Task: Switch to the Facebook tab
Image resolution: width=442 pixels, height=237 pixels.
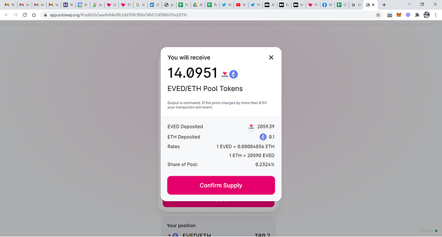Action: click(324, 4)
